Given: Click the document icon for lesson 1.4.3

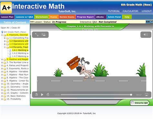Looking at the screenshot, I should [x=10, y=56].
